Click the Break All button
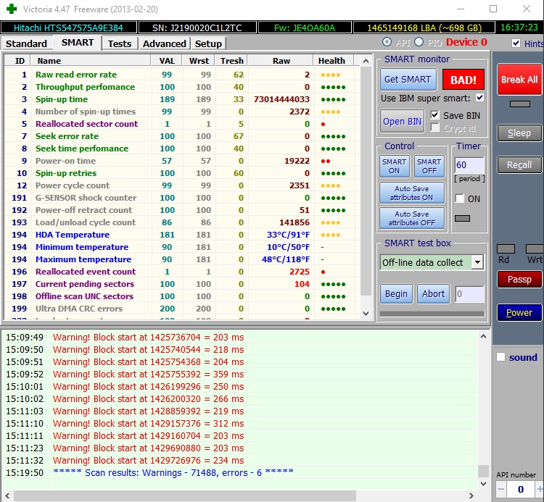544x502 pixels. [519, 80]
